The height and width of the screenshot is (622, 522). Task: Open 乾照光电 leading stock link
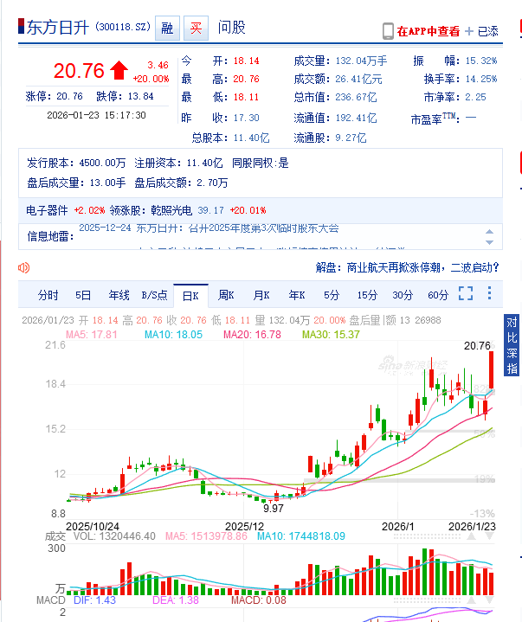171,210
